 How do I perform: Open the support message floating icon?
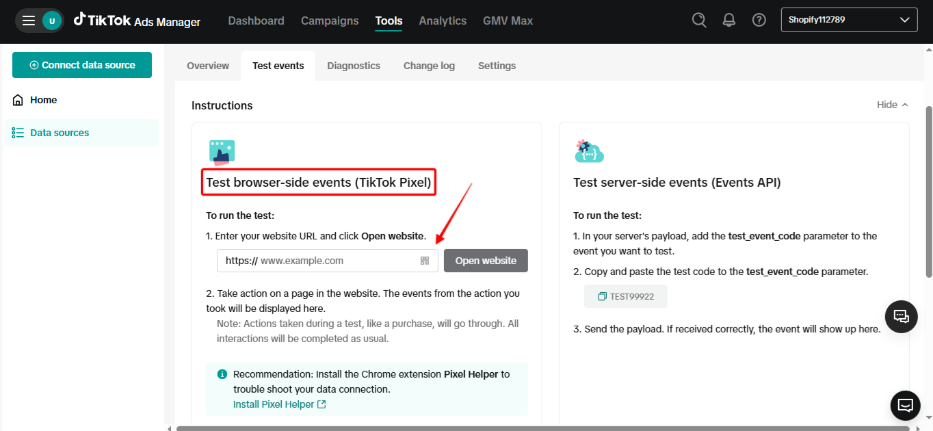(906, 405)
